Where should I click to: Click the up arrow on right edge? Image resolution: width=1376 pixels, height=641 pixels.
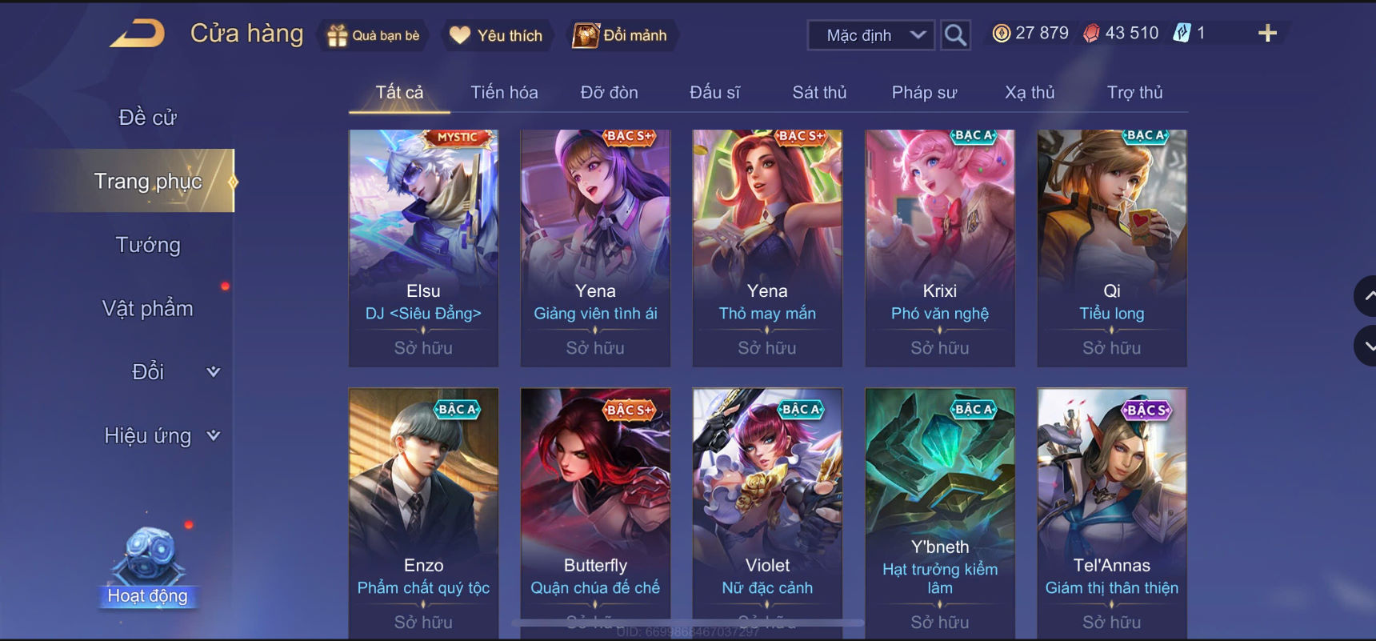coord(1366,296)
